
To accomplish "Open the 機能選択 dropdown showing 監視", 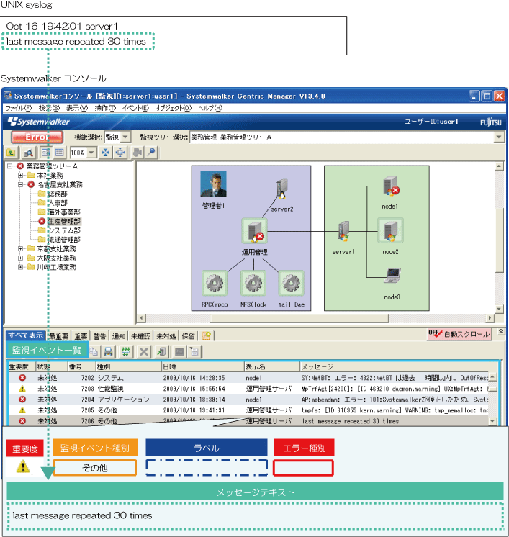I will (126, 137).
